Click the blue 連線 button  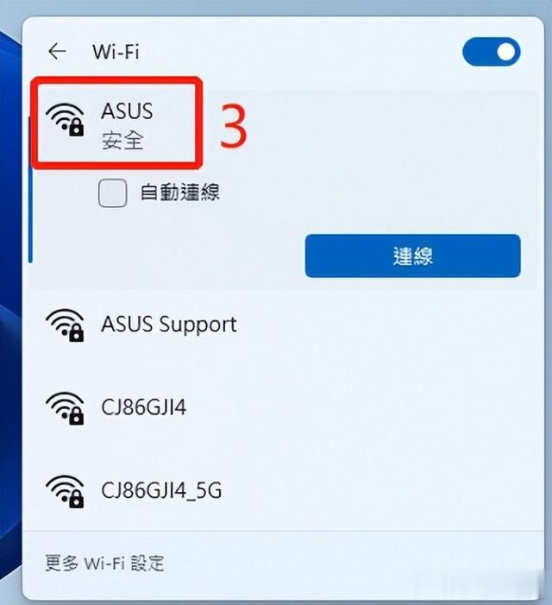tap(412, 255)
